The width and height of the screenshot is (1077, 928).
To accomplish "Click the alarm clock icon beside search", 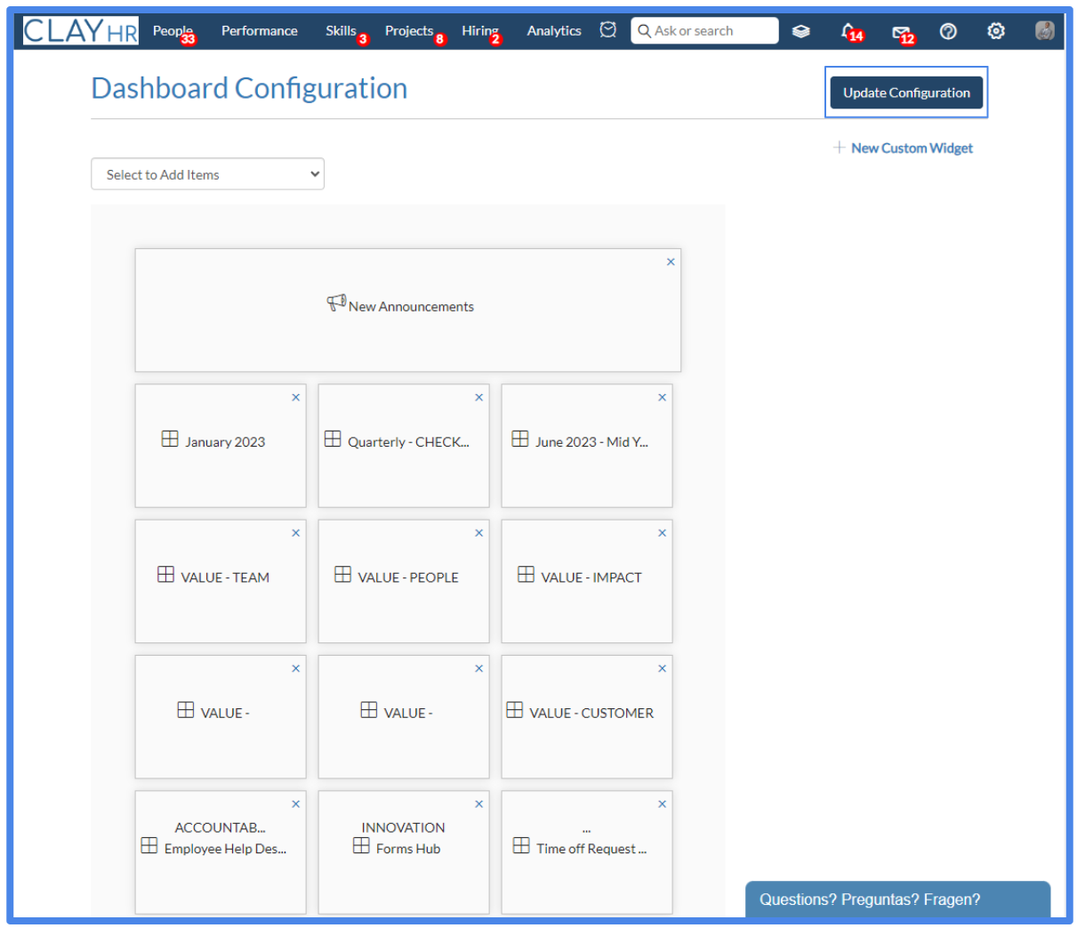I will coord(607,29).
